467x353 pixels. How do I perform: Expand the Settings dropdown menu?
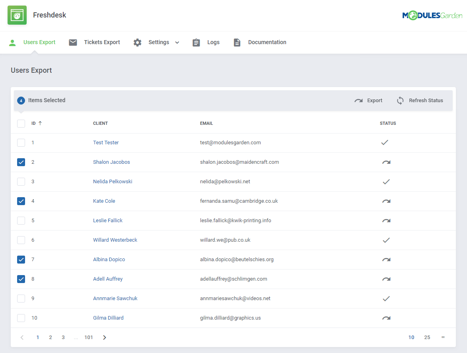point(177,42)
